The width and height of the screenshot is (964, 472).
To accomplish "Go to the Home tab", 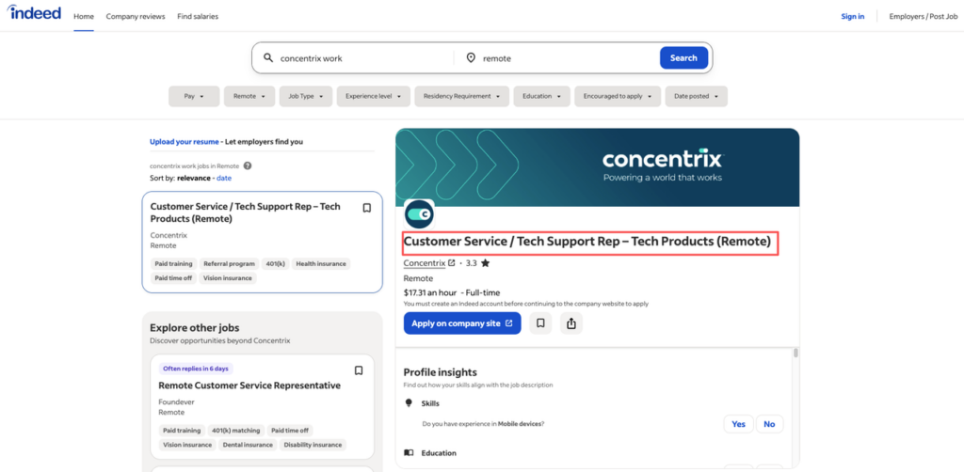I will [84, 17].
